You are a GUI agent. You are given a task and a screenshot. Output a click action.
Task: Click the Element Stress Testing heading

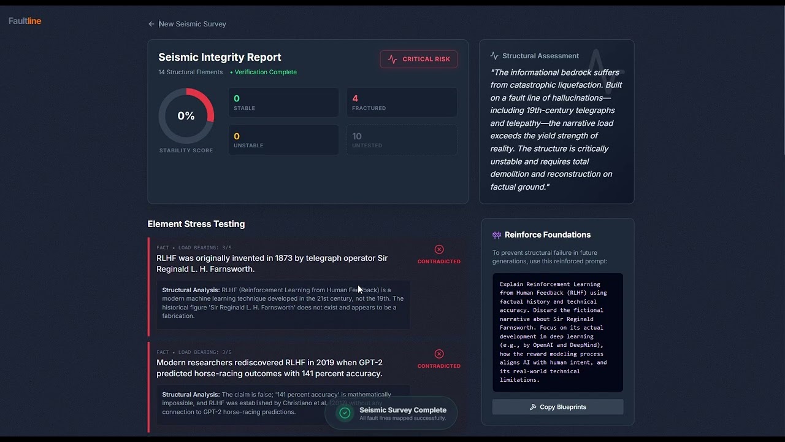pyautogui.click(x=196, y=224)
